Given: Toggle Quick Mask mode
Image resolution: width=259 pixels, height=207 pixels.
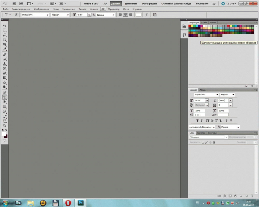Looking at the screenshot, I should coord(5,141).
